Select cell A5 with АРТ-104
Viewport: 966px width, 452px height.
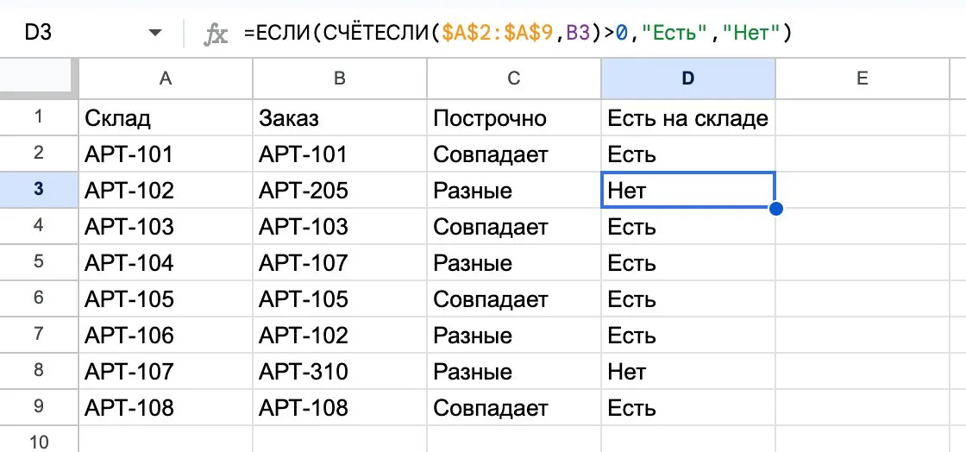click(165, 262)
